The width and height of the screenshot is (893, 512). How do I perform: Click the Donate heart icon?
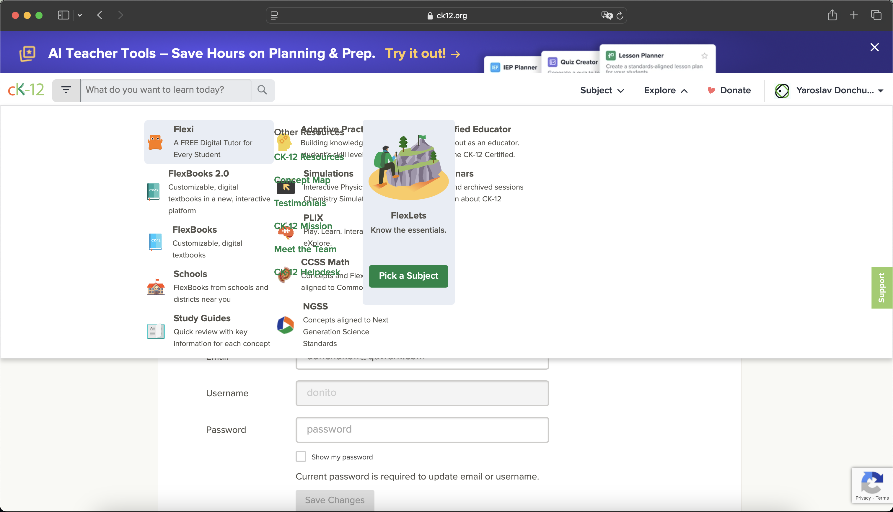(711, 90)
